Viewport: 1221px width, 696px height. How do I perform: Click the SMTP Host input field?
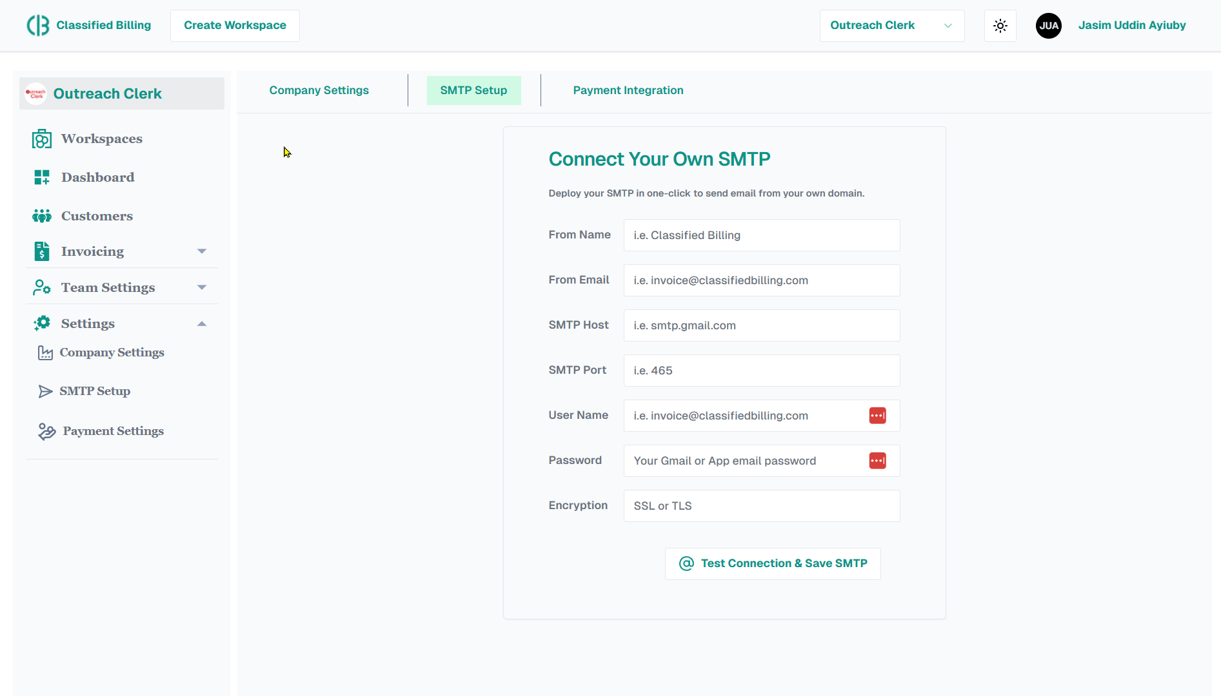pos(762,325)
